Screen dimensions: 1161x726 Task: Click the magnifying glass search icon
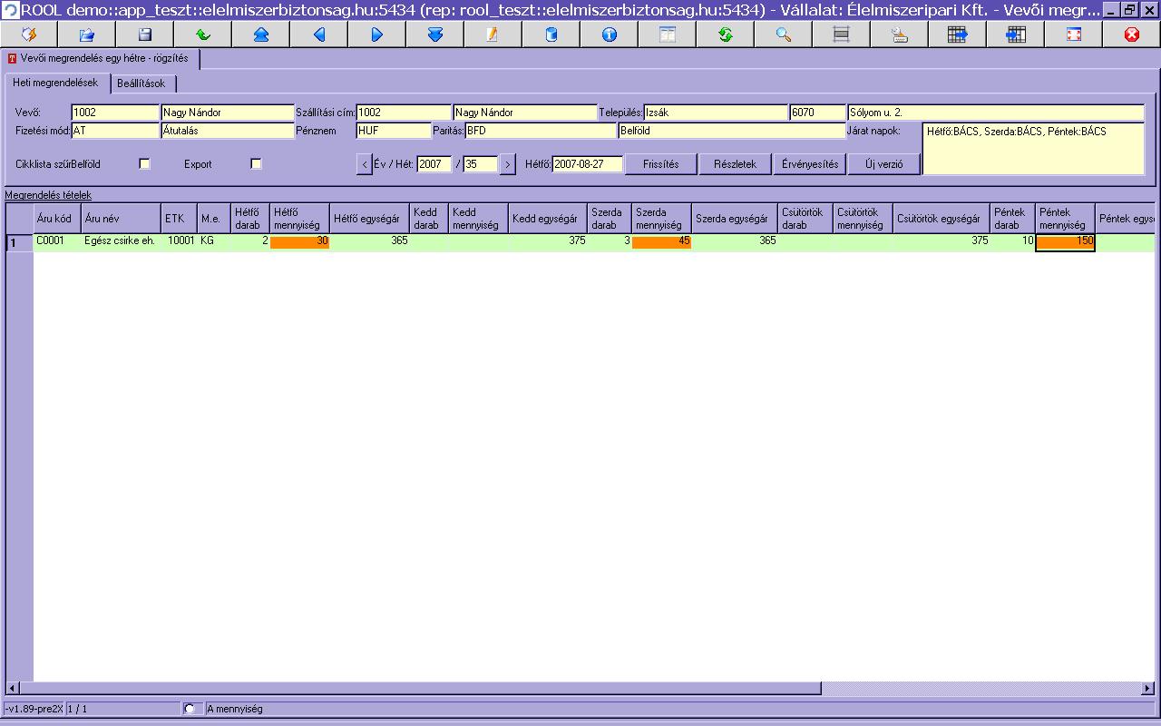point(784,34)
